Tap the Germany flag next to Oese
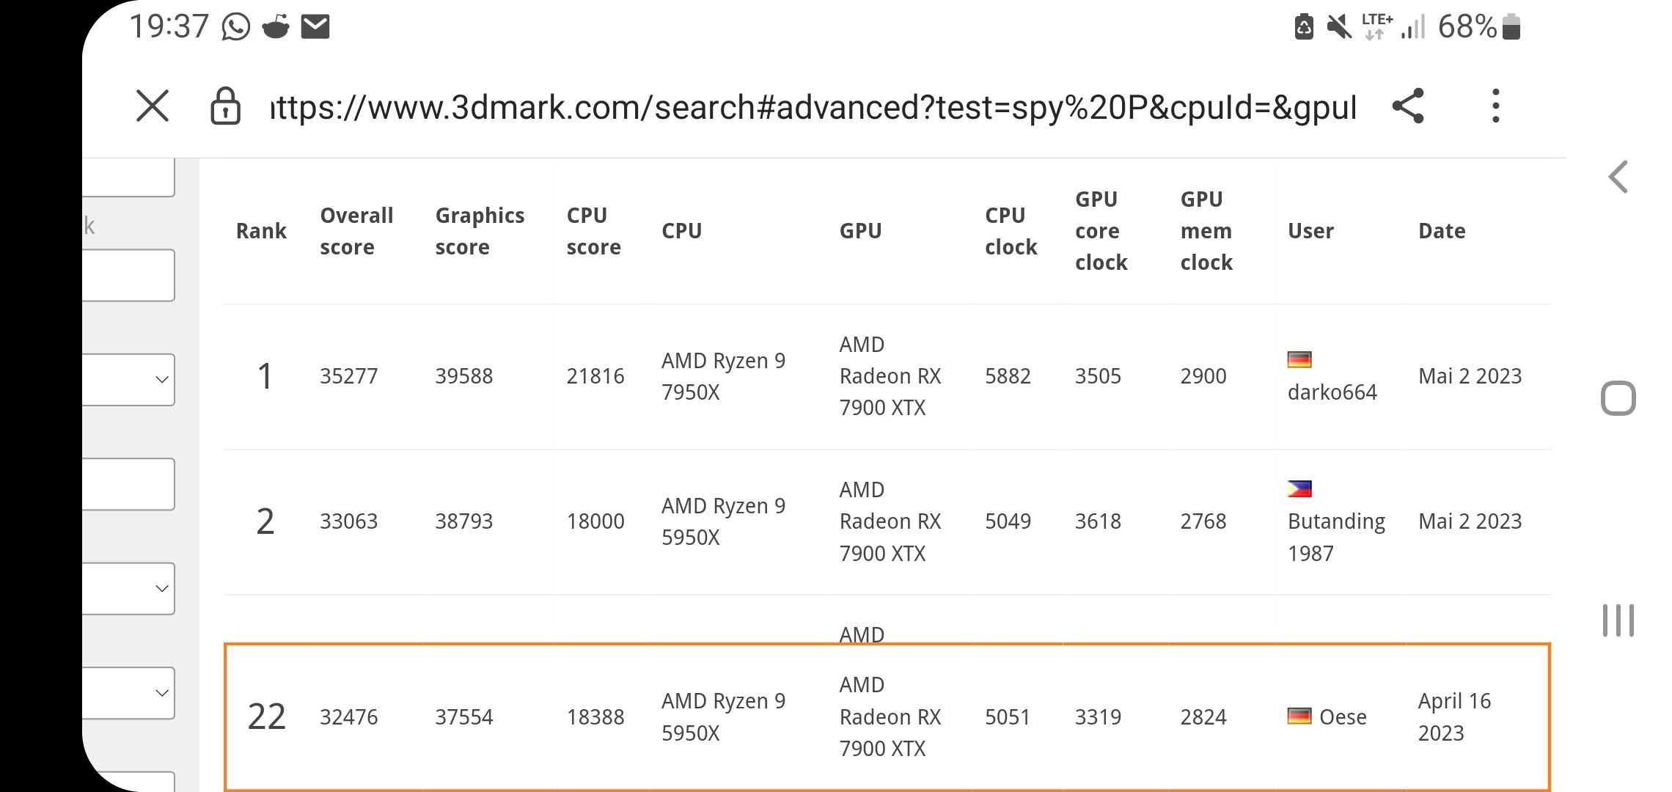The height and width of the screenshot is (792, 1672). coord(1299,716)
